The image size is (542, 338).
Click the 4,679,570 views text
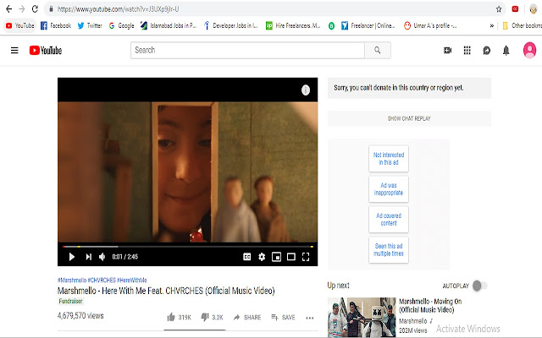pos(80,315)
